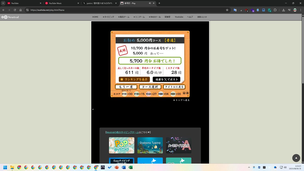Open ★Webツール menu item

pyautogui.click(x=155, y=17)
